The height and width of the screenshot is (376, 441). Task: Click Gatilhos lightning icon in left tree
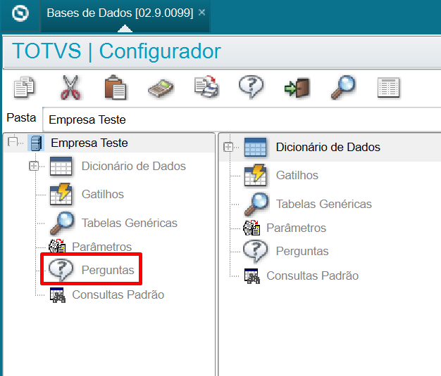pos(61,194)
